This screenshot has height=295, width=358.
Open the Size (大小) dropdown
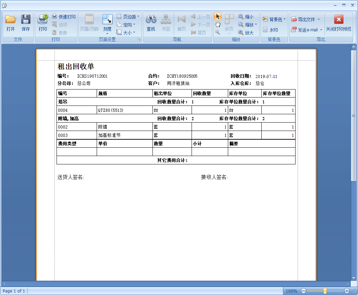[126, 33]
